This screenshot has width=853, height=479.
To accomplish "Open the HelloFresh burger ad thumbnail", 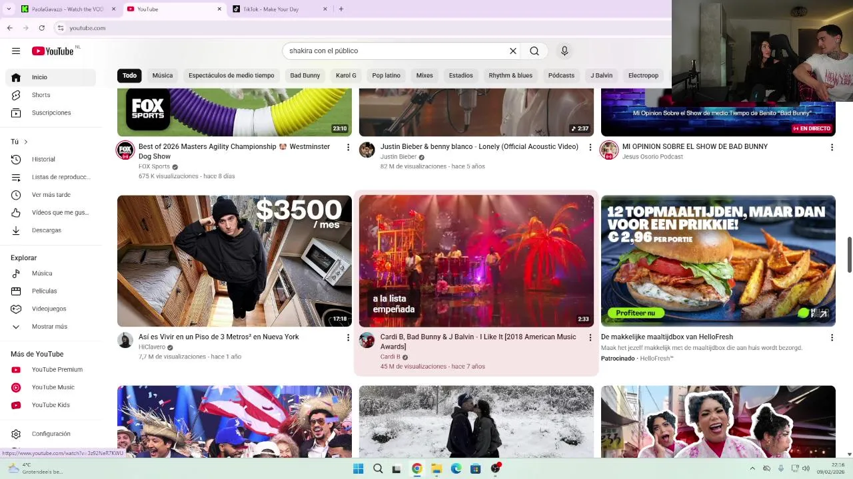I will pyautogui.click(x=718, y=261).
